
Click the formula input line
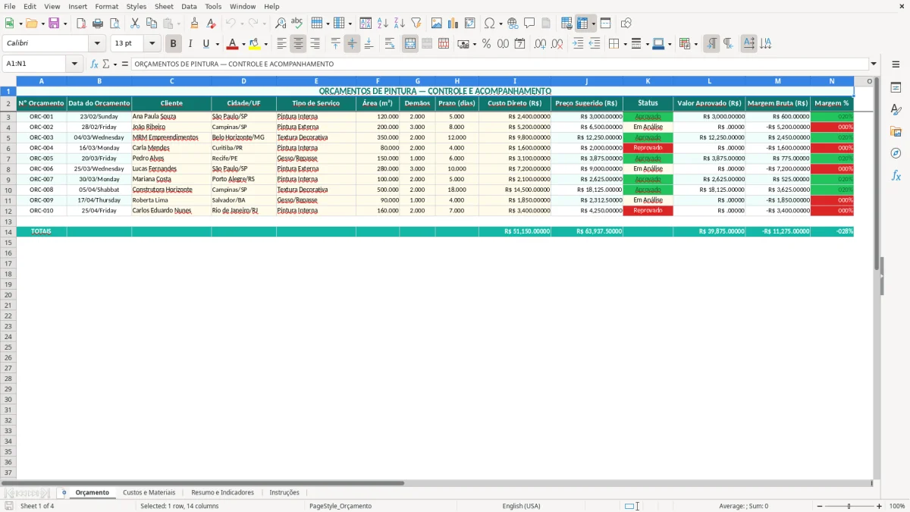click(499, 64)
